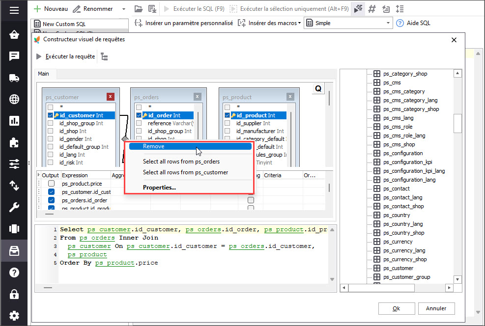Click the Q button in the diagram area

(318, 89)
